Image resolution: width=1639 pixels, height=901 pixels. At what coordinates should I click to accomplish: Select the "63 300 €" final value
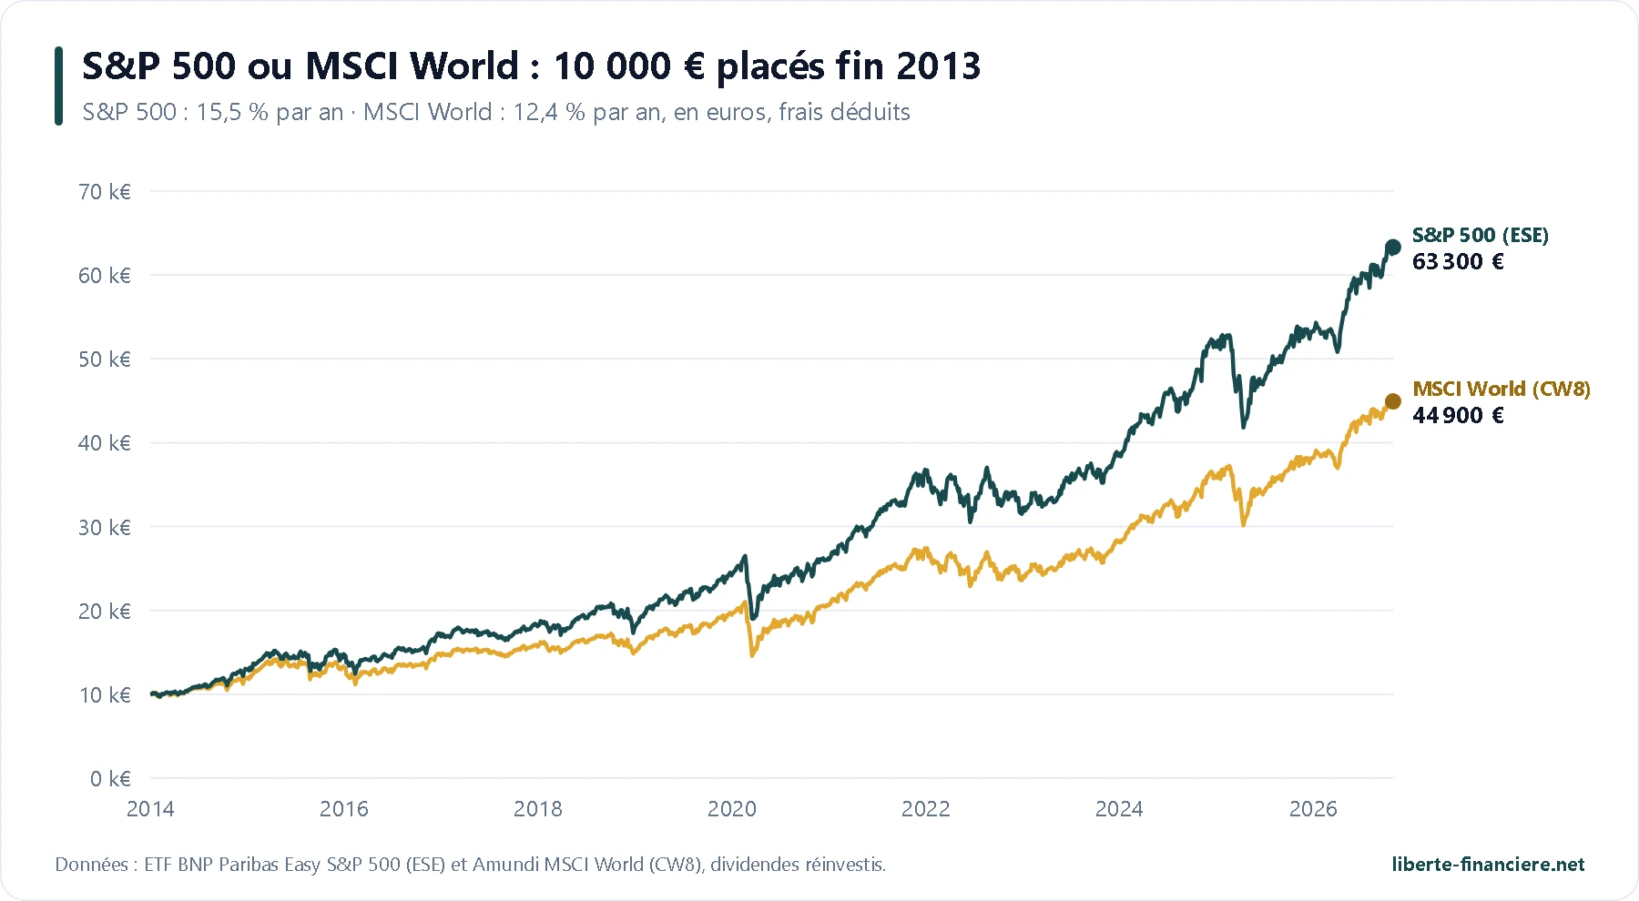1458,262
